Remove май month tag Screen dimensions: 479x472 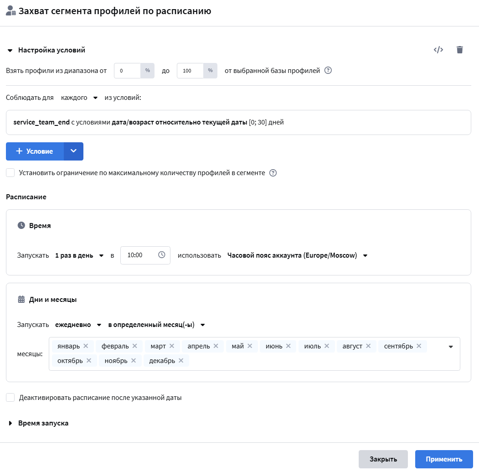250,346
